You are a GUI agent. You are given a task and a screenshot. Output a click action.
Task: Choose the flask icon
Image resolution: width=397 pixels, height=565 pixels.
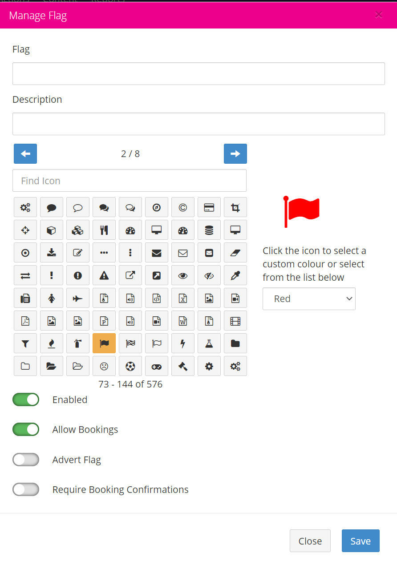[209, 343]
